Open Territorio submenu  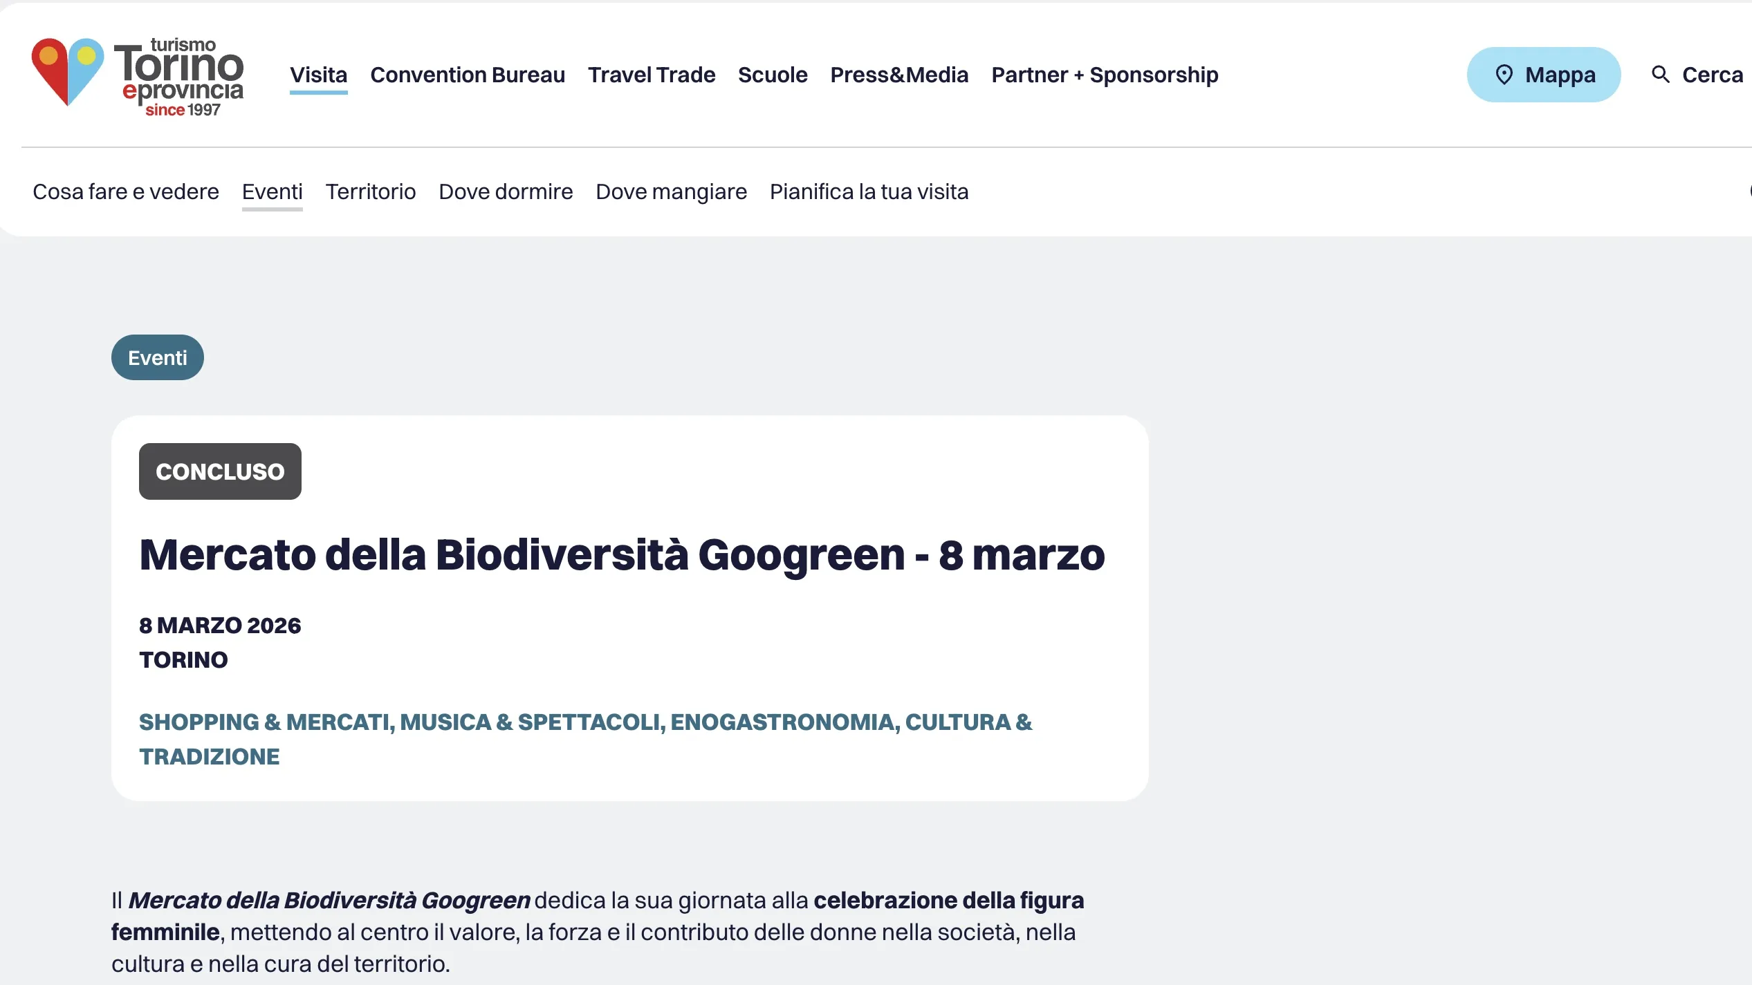click(x=371, y=191)
